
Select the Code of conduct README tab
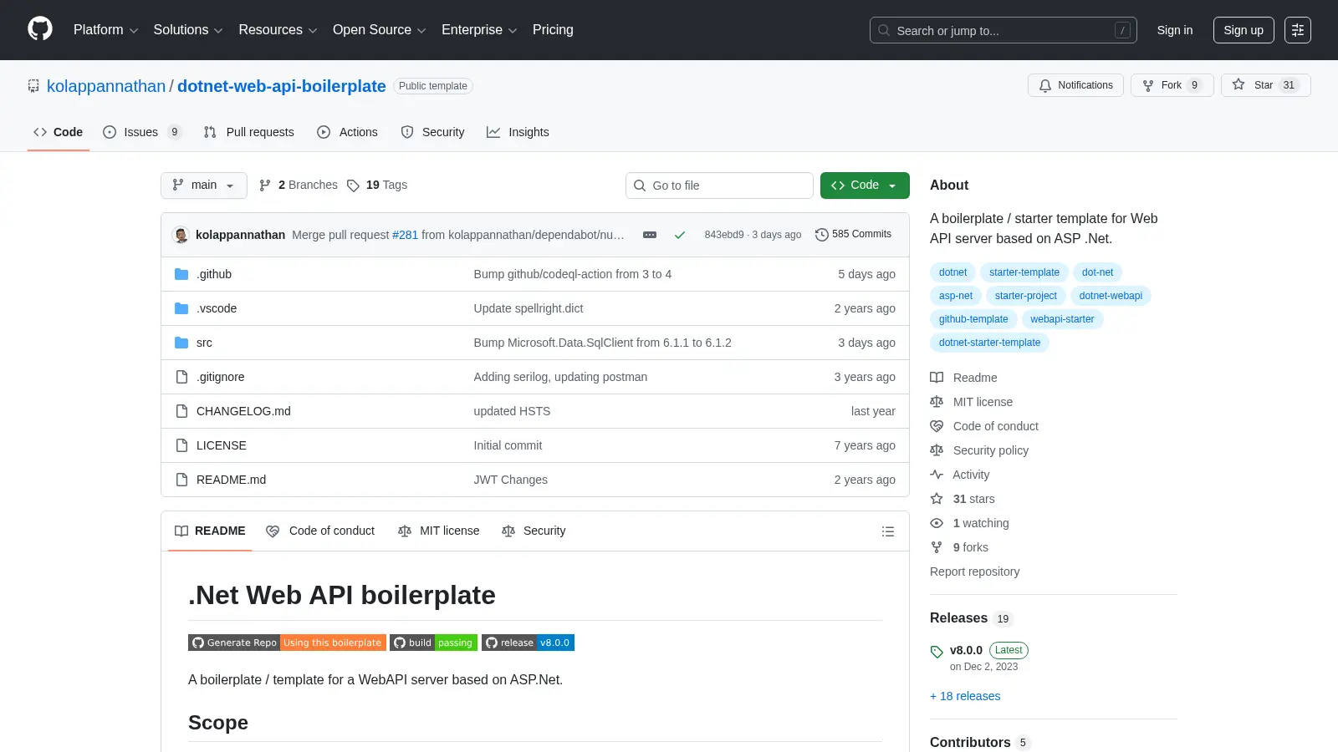[x=320, y=531]
